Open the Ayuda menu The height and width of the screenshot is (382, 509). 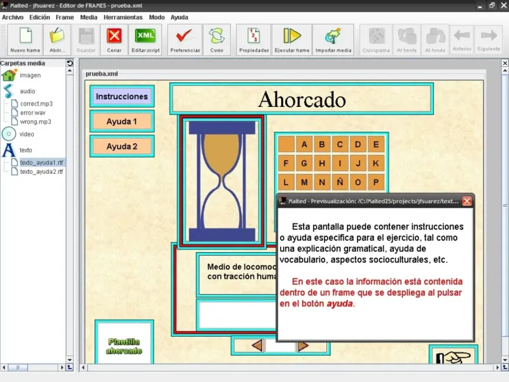(179, 17)
